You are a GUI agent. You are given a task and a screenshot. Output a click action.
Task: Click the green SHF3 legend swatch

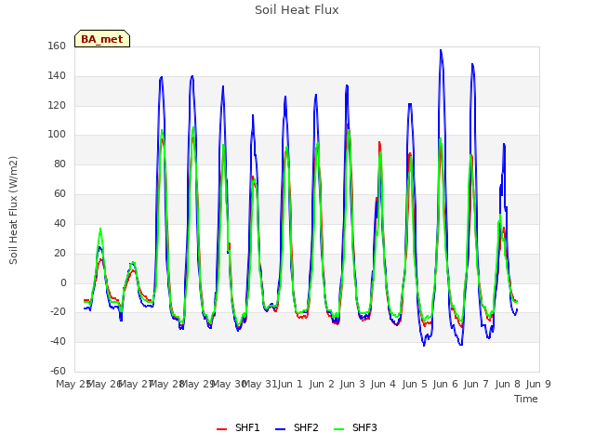coord(338,429)
